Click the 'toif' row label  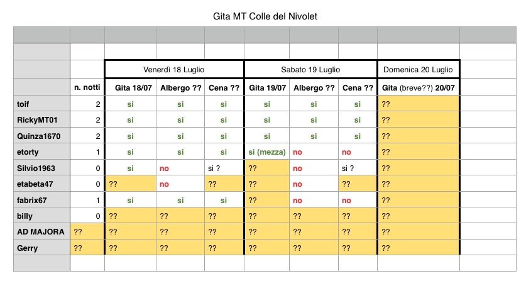tap(42, 103)
